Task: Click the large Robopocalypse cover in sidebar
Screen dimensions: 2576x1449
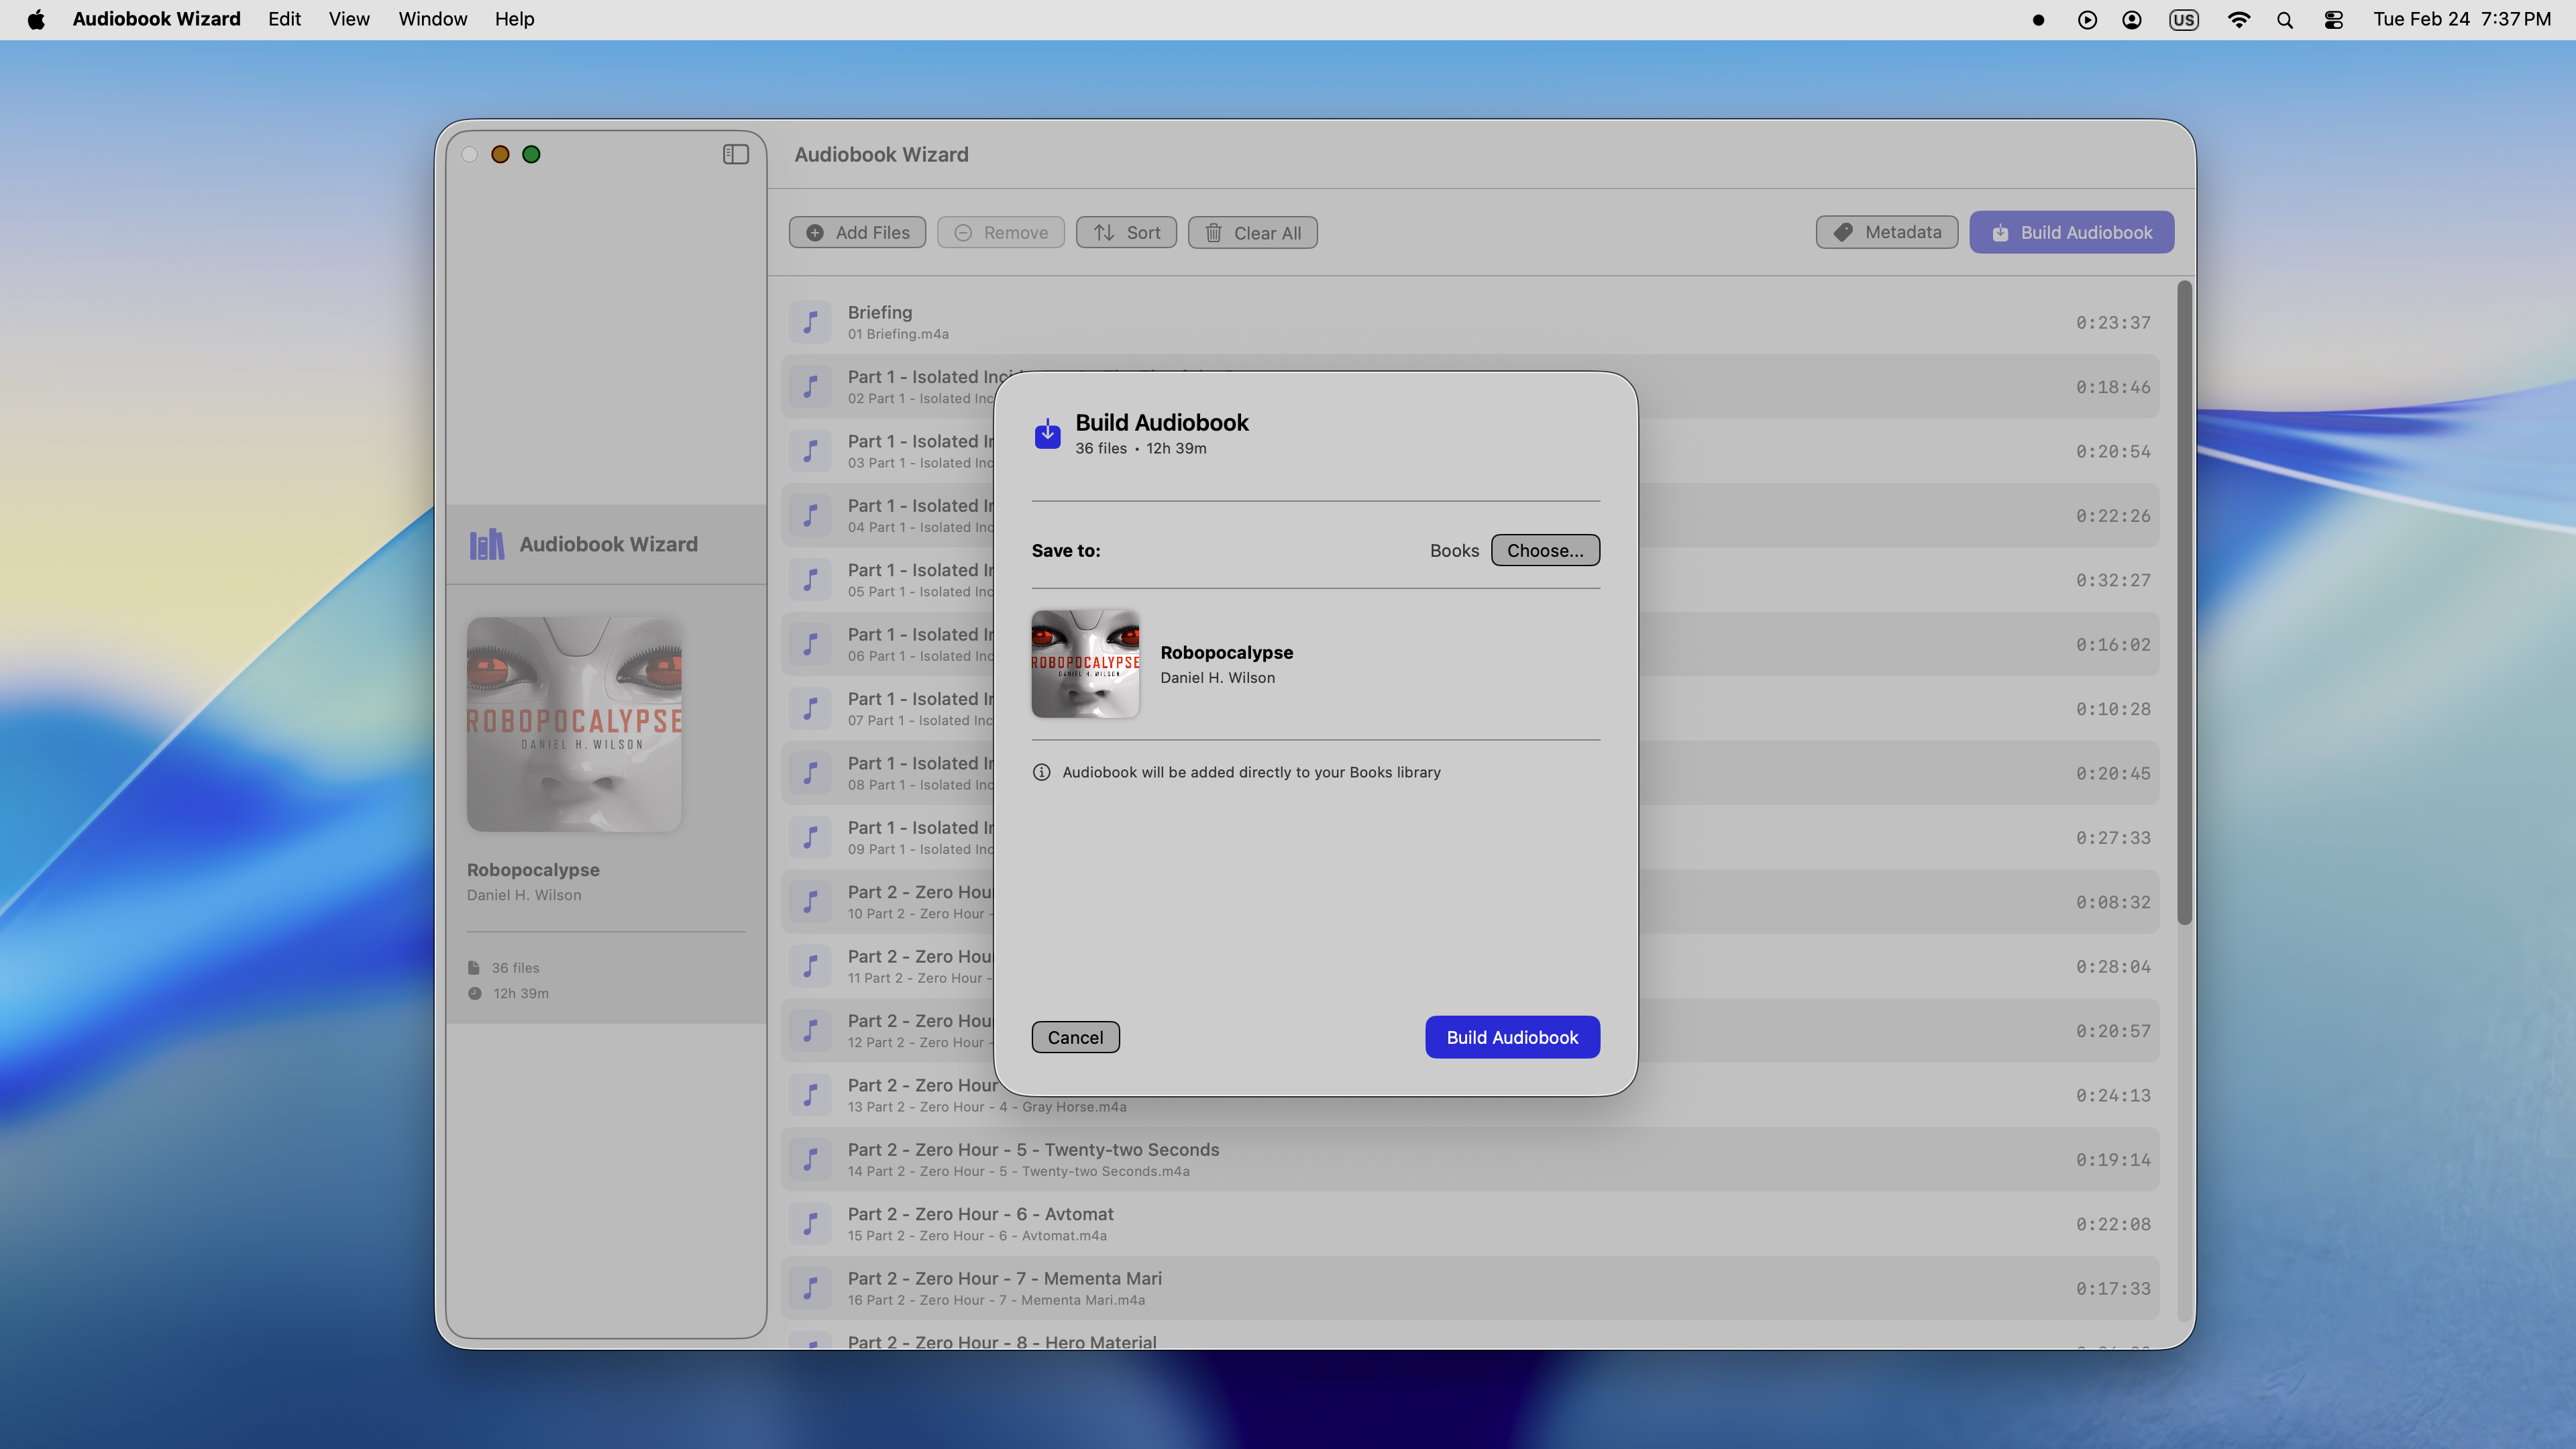Action: (574, 724)
